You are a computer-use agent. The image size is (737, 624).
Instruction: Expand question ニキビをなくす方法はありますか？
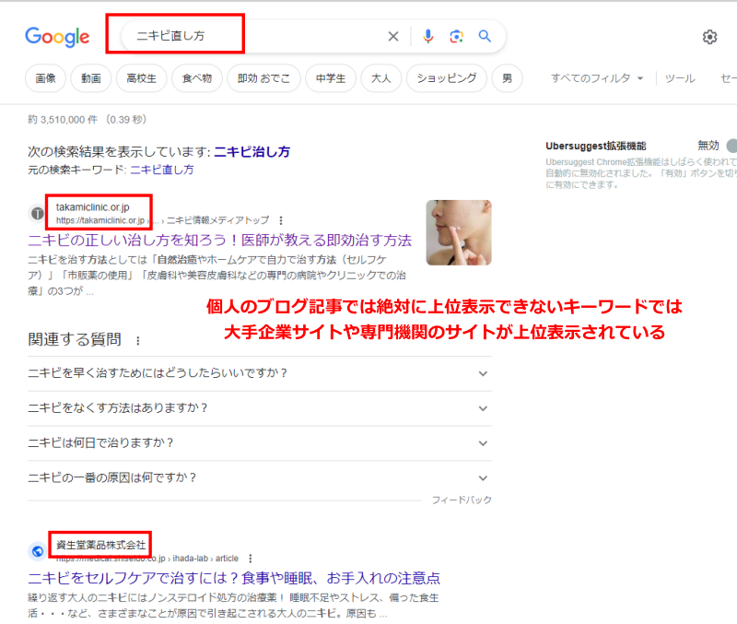click(x=260, y=408)
